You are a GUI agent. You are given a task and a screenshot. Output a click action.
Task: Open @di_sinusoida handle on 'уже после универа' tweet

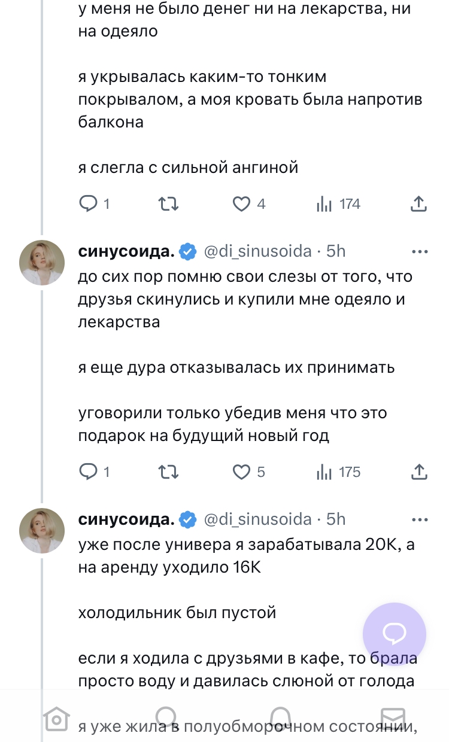[x=258, y=519]
